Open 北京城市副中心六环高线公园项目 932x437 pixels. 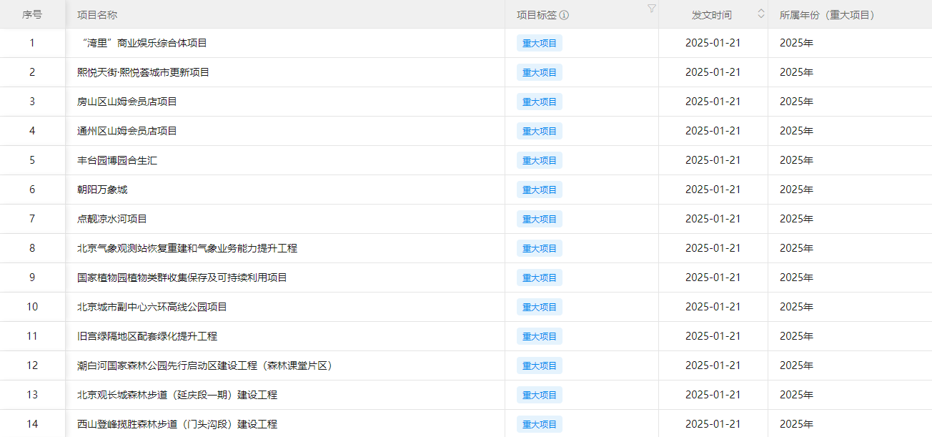[152, 307]
